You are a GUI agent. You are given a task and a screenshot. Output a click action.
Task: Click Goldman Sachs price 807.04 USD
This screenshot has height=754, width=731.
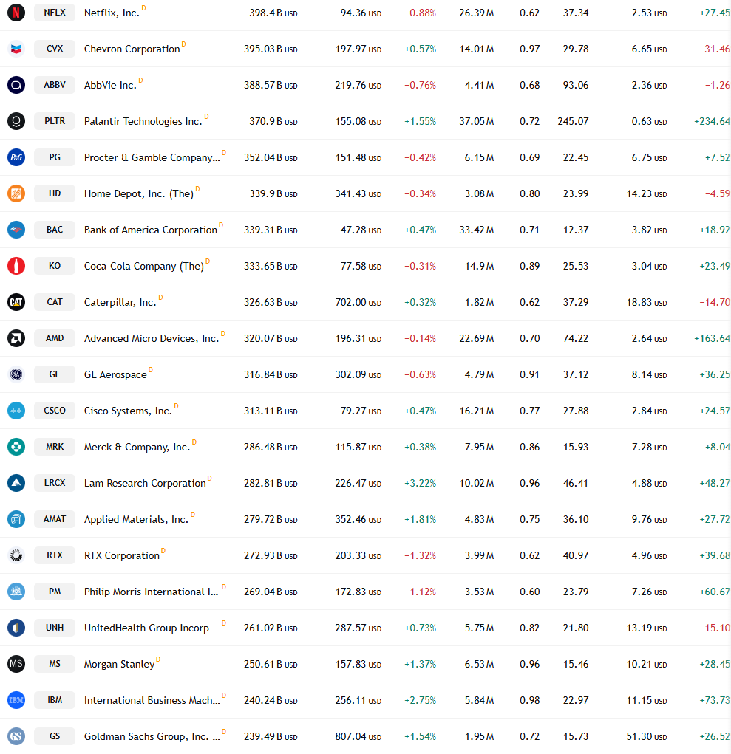click(358, 737)
